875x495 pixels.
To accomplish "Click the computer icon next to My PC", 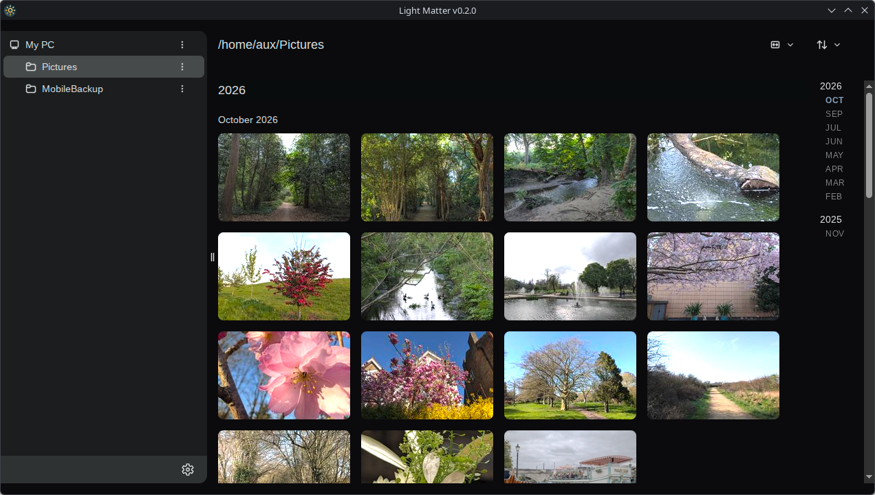I will pyautogui.click(x=14, y=45).
